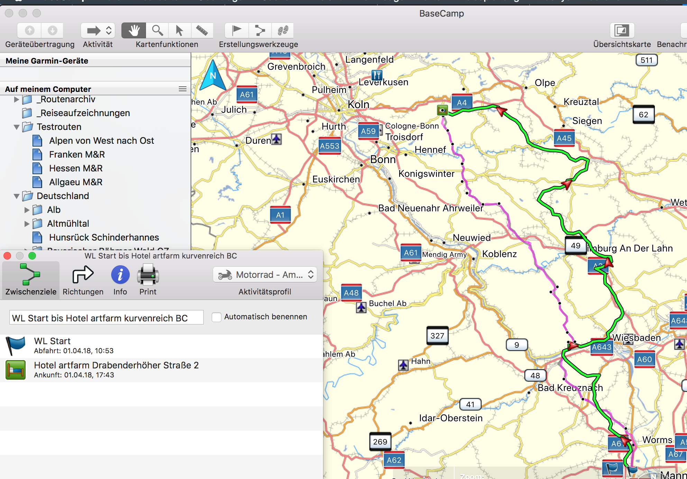The image size is (687, 479).
Task: Click the airport icon at Buchel Ab
Action: tap(361, 307)
